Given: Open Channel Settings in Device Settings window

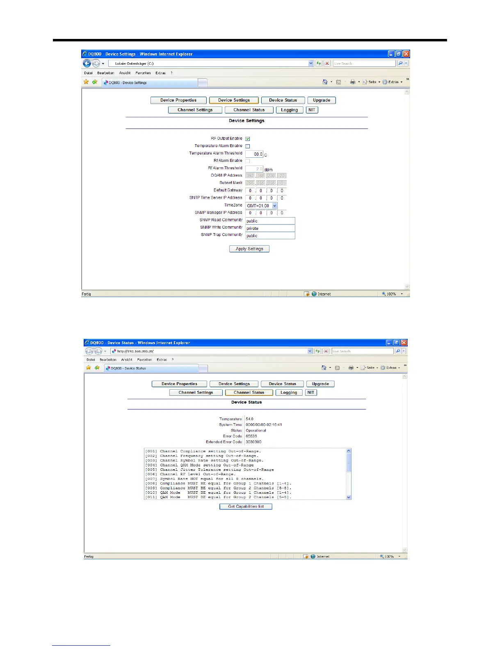Looking at the screenshot, I should [195, 110].
